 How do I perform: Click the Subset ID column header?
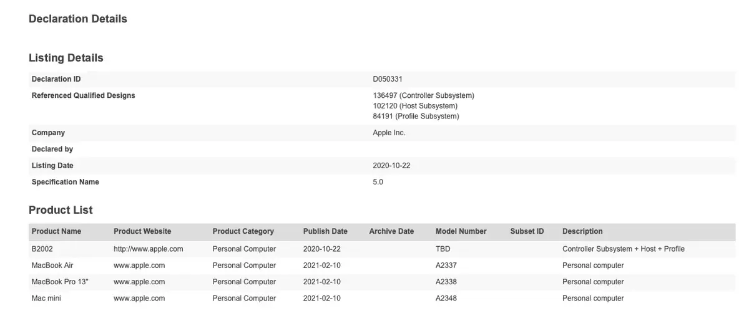[x=527, y=231]
